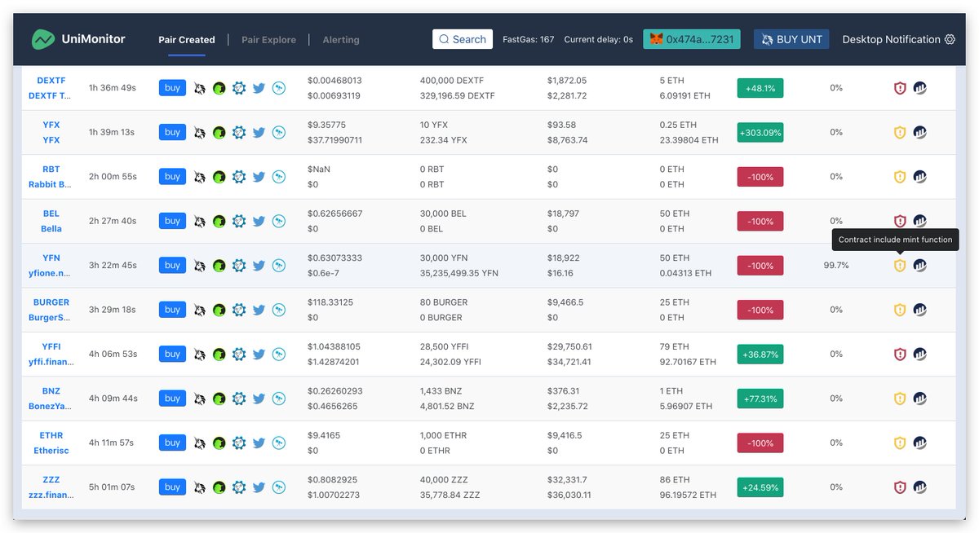Click blue gear icon in BURGER row

point(239,310)
